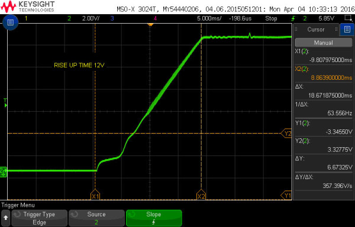Click the channel 2 ground level indicator

point(4,172)
